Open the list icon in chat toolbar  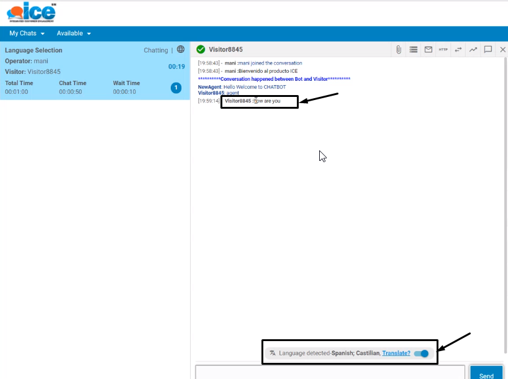pyautogui.click(x=414, y=50)
